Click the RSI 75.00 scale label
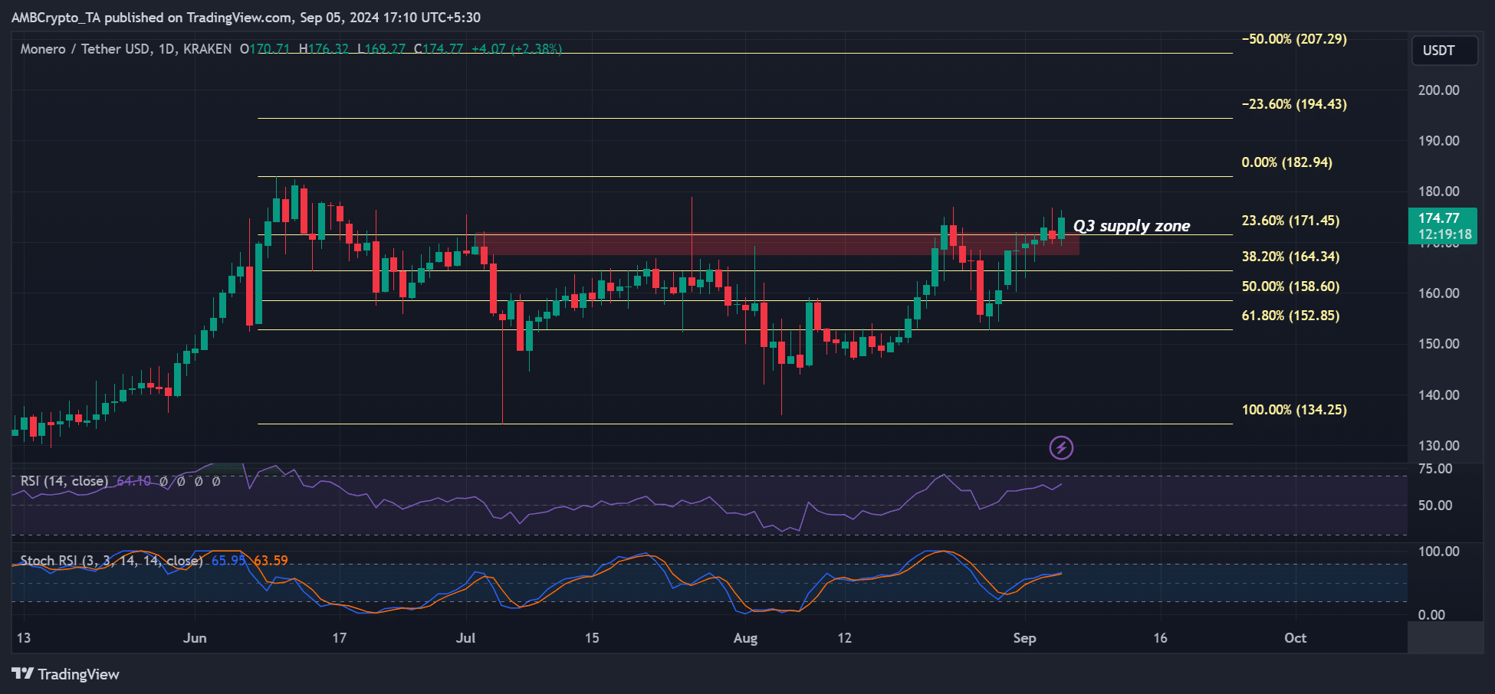The width and height of the screenshot is (1495, 694). (1435, 469)
